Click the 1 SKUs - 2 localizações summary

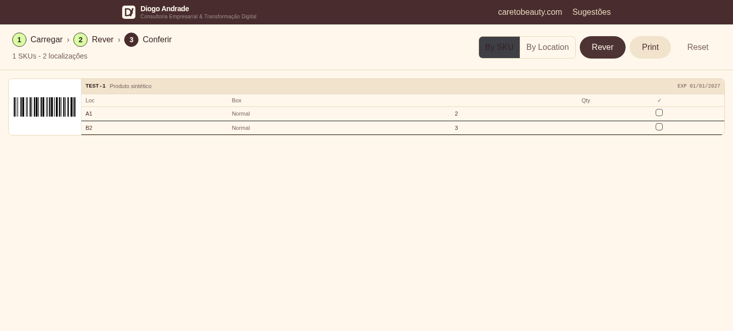(x=50, y=56)
